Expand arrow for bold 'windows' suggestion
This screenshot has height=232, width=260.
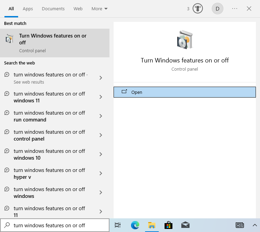tap(101, 192)
